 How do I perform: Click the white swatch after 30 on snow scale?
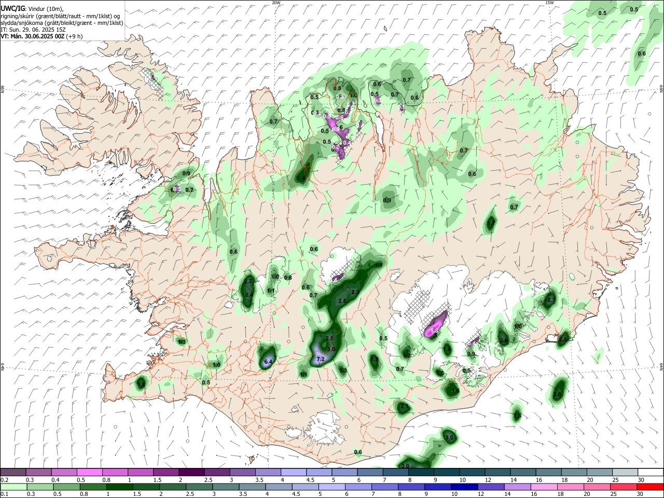651,472
